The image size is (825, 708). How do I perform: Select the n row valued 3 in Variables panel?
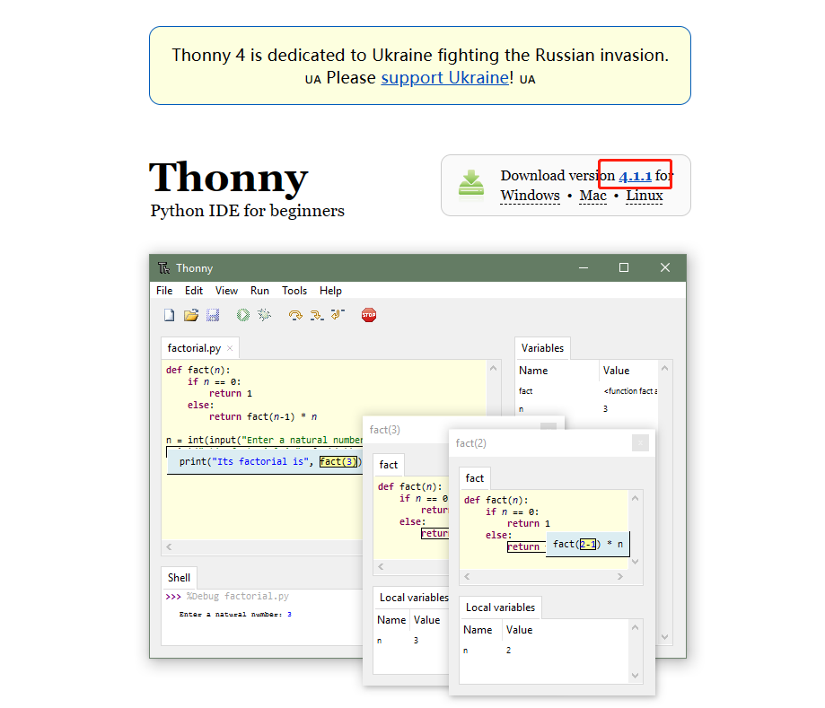[x=586, y=408]
